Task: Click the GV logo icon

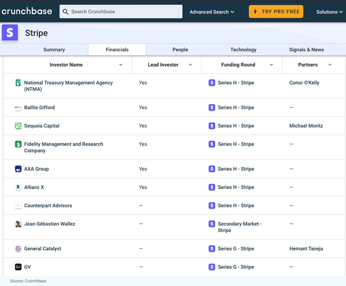Action: click(x=18, y=267)
